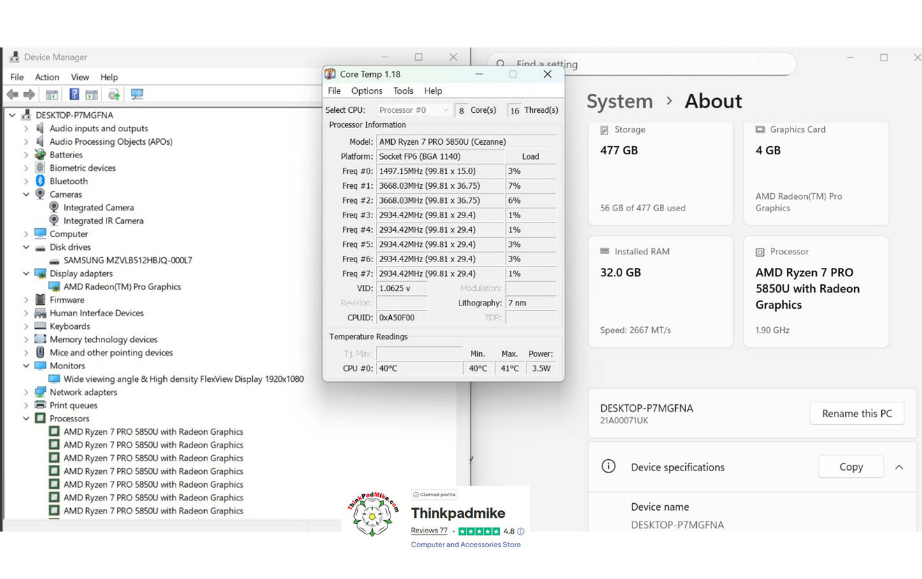Click the Find a setting search box
The height and width of the screenshot is (579, 922).
tap(644, 64)
